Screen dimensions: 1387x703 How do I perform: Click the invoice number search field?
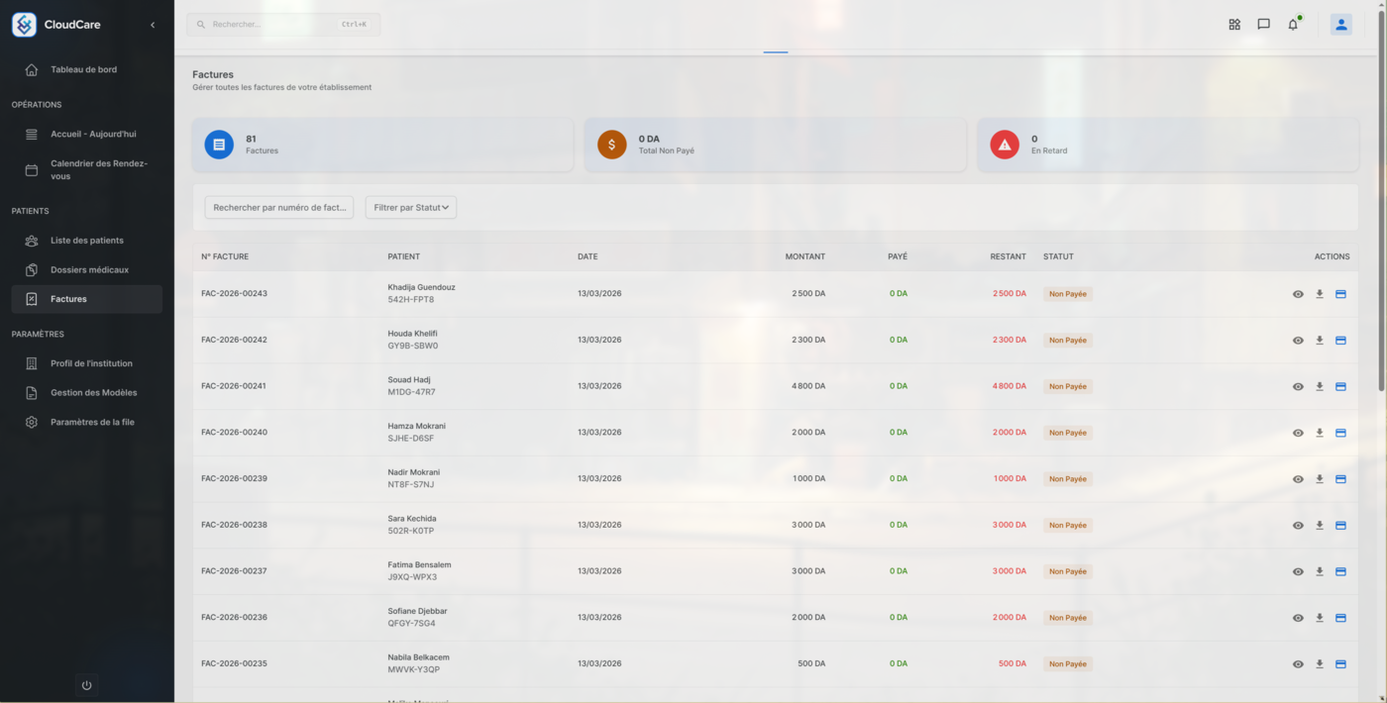coord(279,208)
